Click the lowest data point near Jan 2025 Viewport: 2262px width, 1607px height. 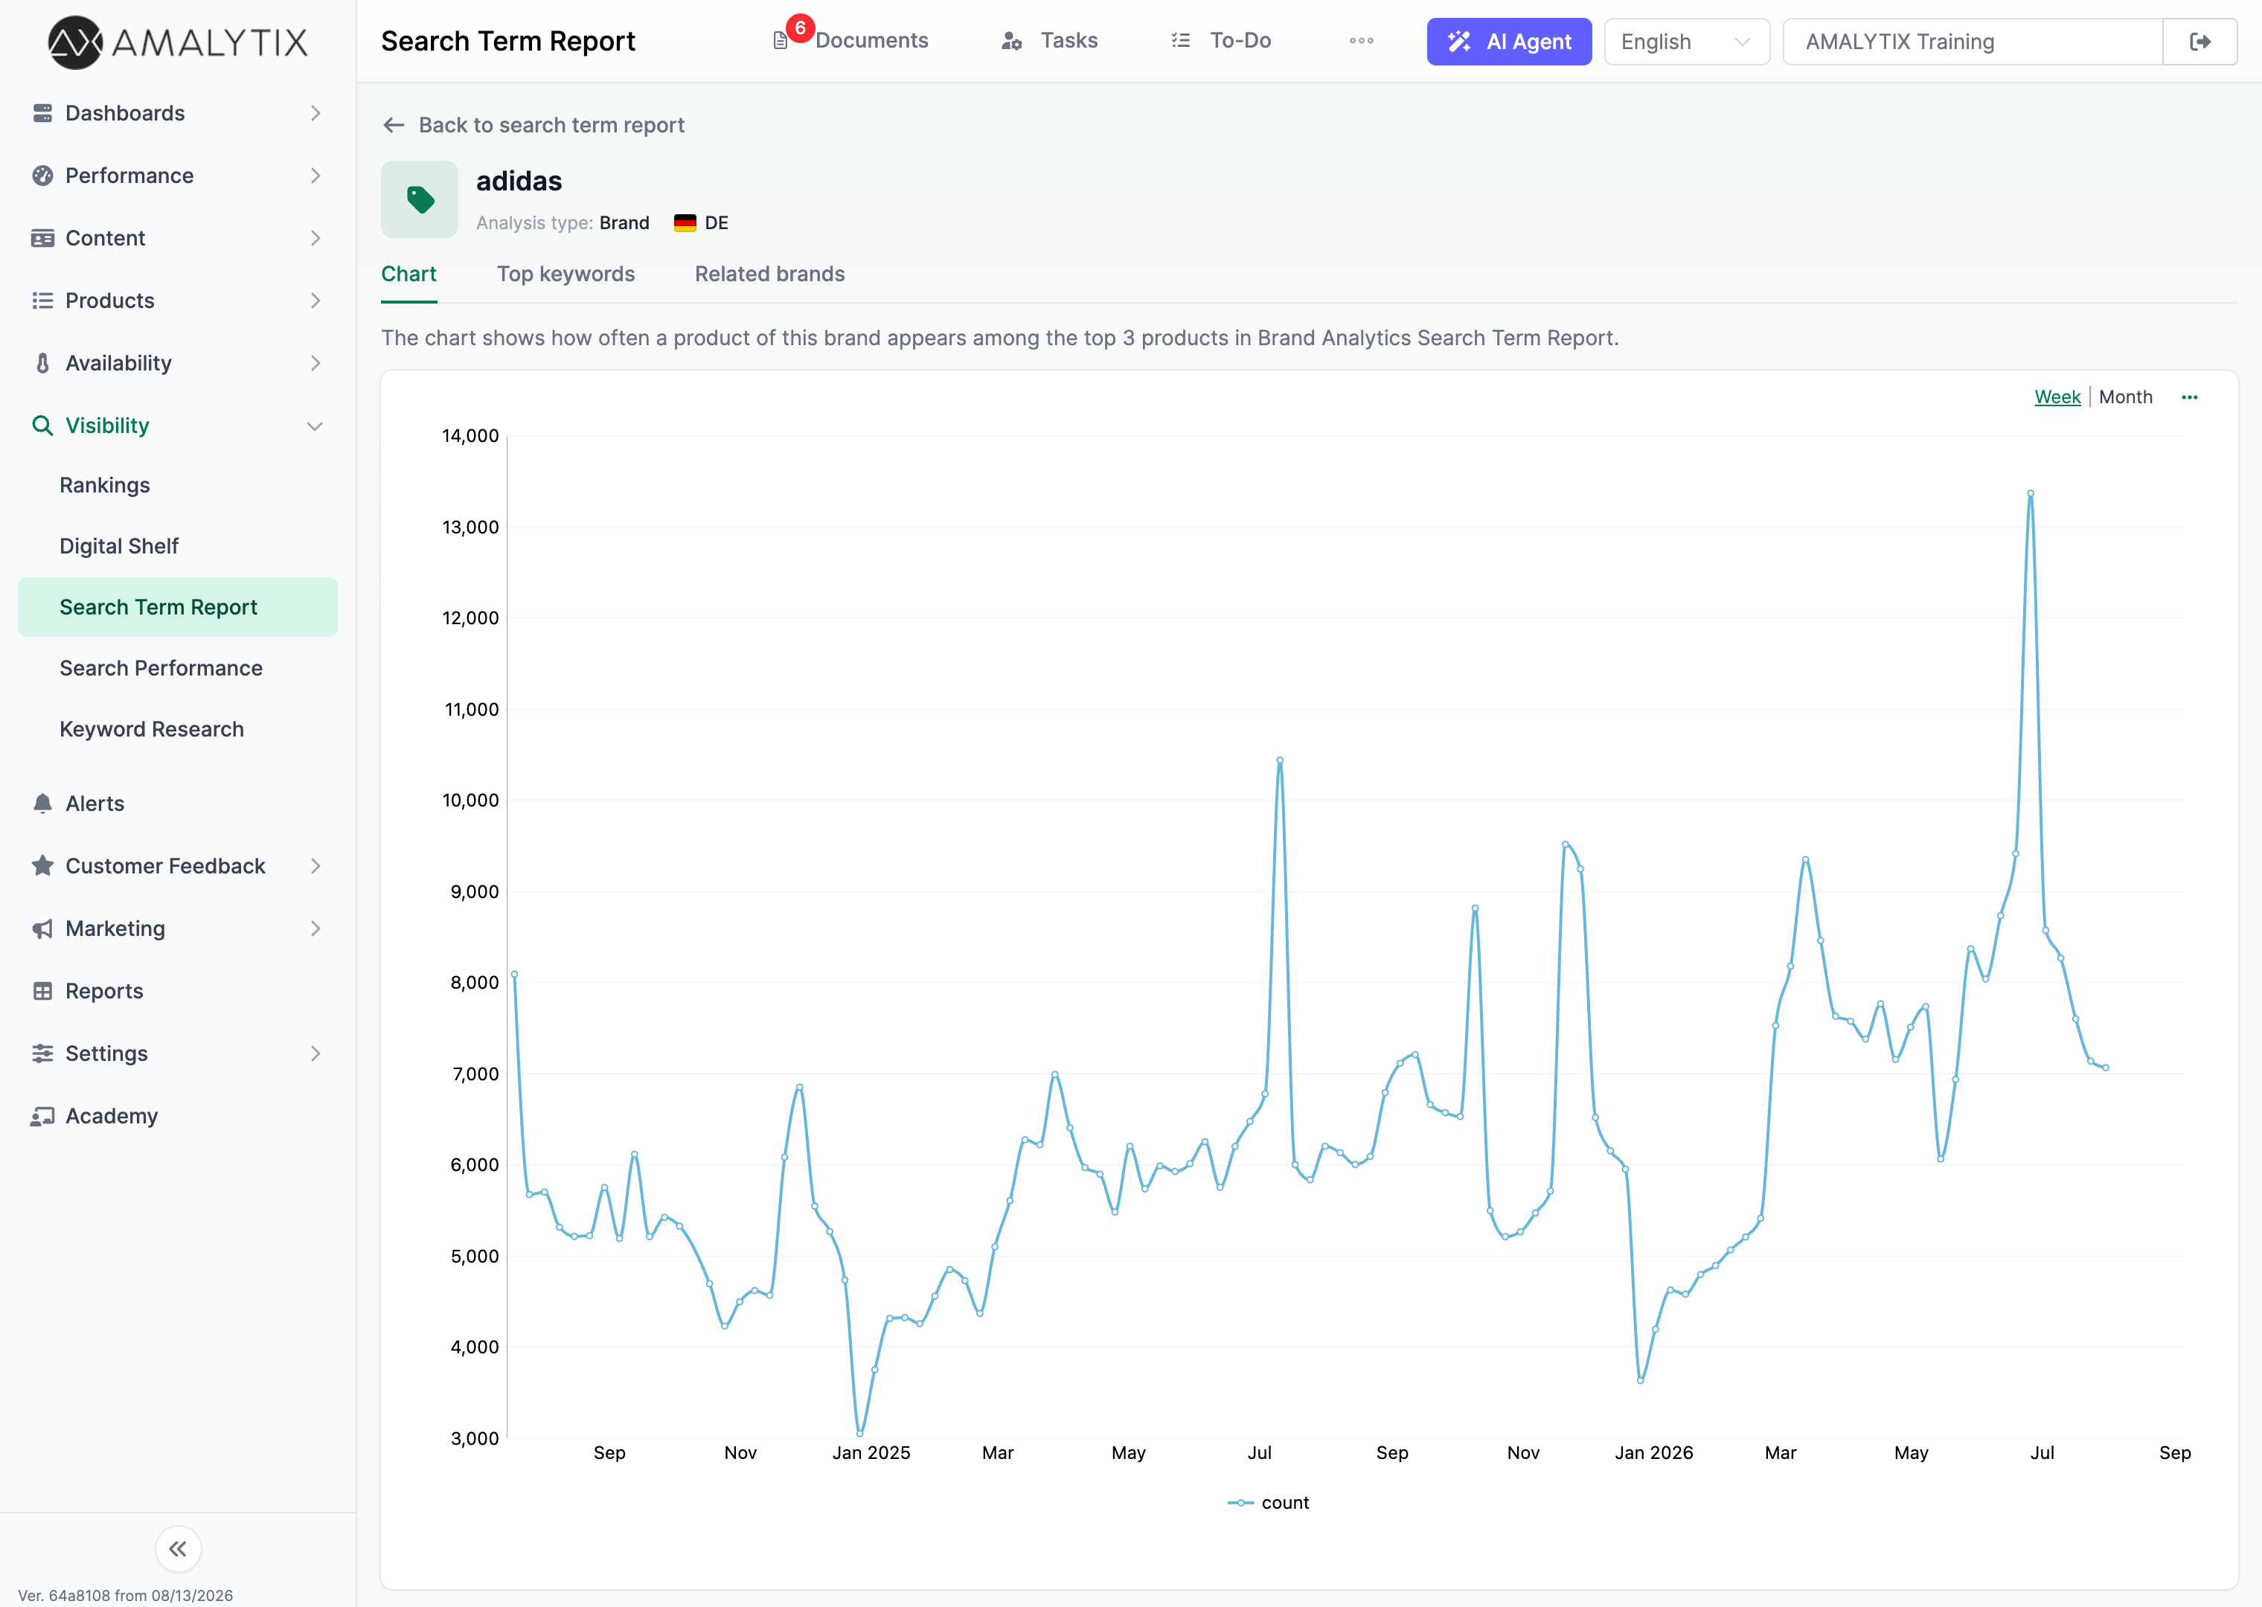(x=860, y=1433)
